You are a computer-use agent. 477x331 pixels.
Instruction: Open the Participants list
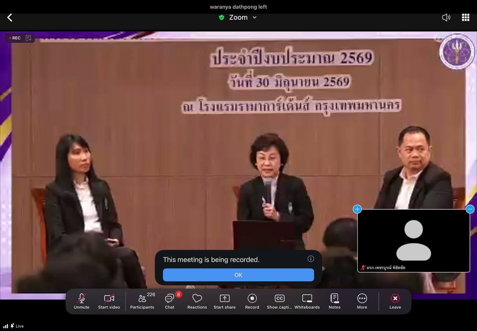(x=142, y=302)
